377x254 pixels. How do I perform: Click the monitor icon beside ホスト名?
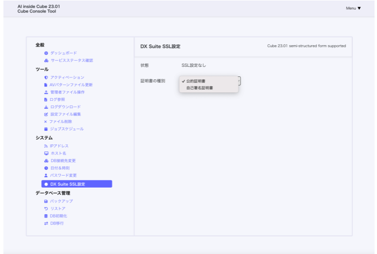pos(46,153)
